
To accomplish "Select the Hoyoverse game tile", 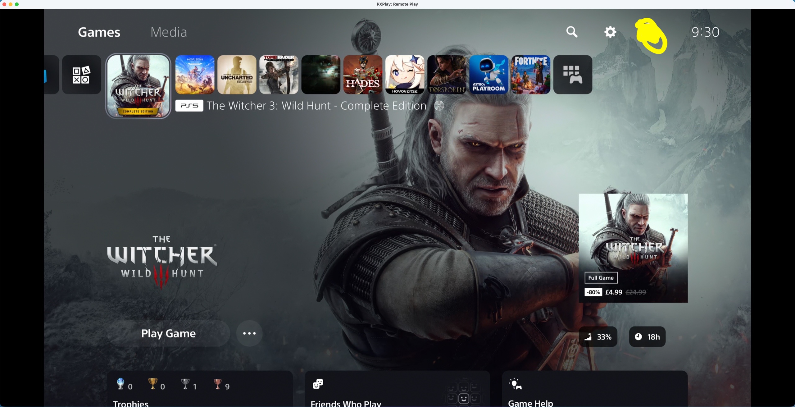I will 405,75.
